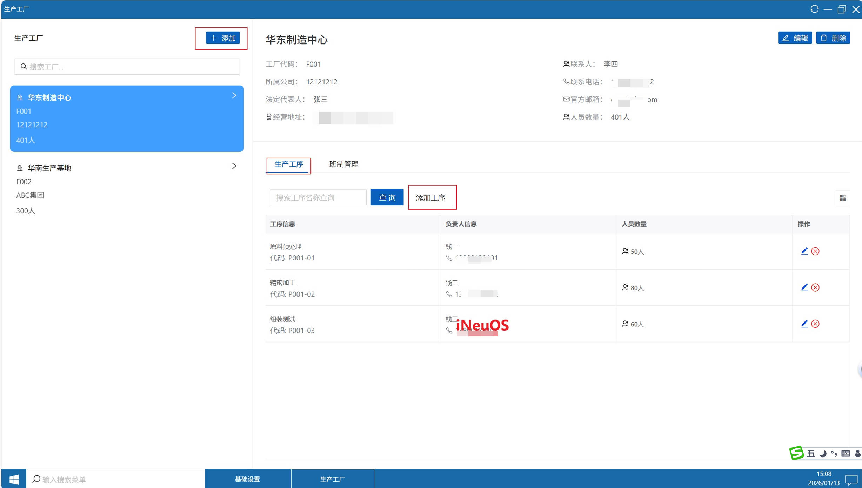Image resolution: width=862 pixels, height=488 pixels.
Task: Expand 华东制造中心 chevron arrow
Action: point(234,95)
